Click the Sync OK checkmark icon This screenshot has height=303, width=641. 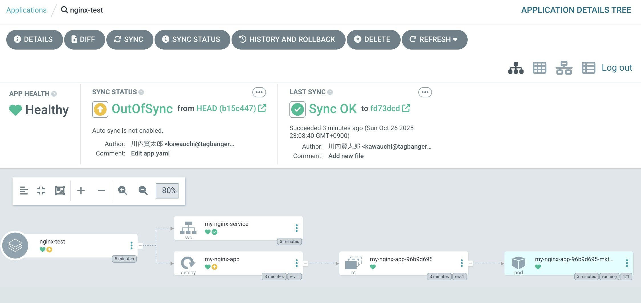tap(297, 109)
